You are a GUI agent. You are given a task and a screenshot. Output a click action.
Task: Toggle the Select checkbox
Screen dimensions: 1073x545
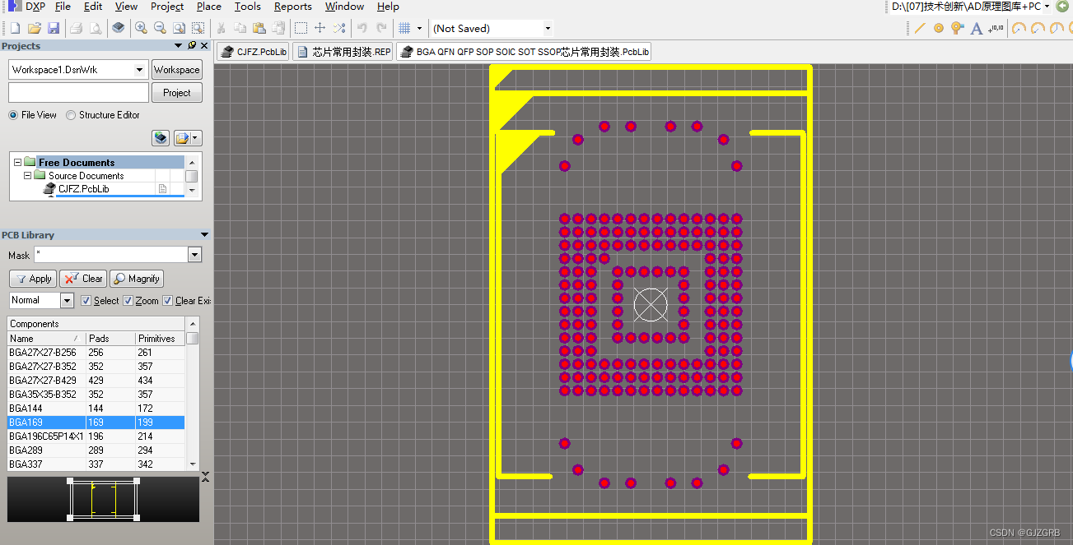(86, 301)
